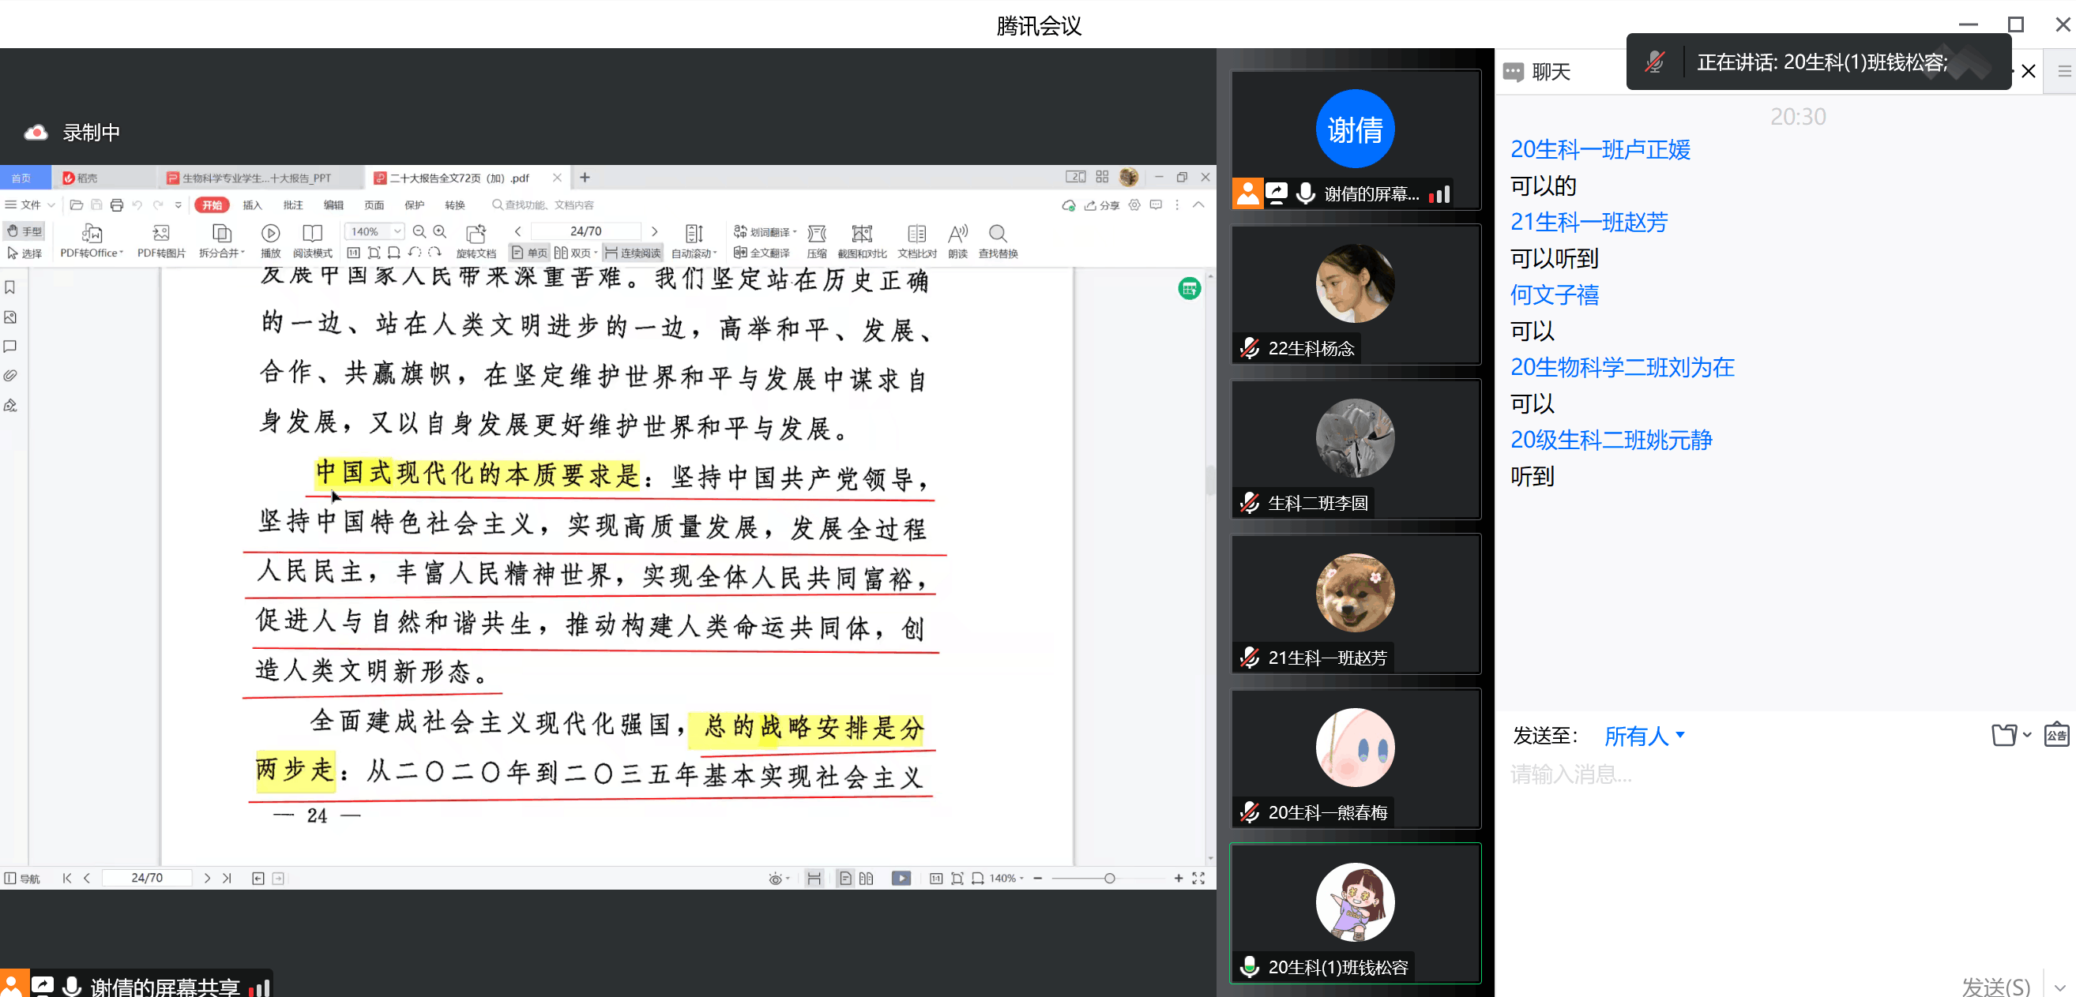Adjust the bottom zoom slider handle
The width and height of the screenshot is (2076, 997).
pyautogui.click(x=1110, y=878)
